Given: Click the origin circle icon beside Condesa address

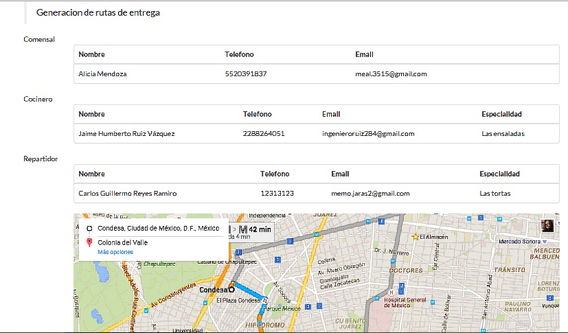Looking at the screenshot, I should 89,229.
